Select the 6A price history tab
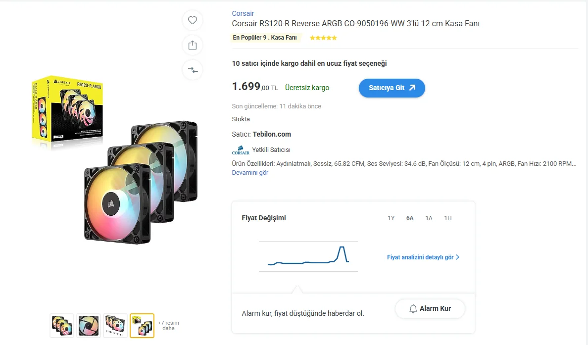The height and width of the screenshot is (345, 588). point(410,218)
